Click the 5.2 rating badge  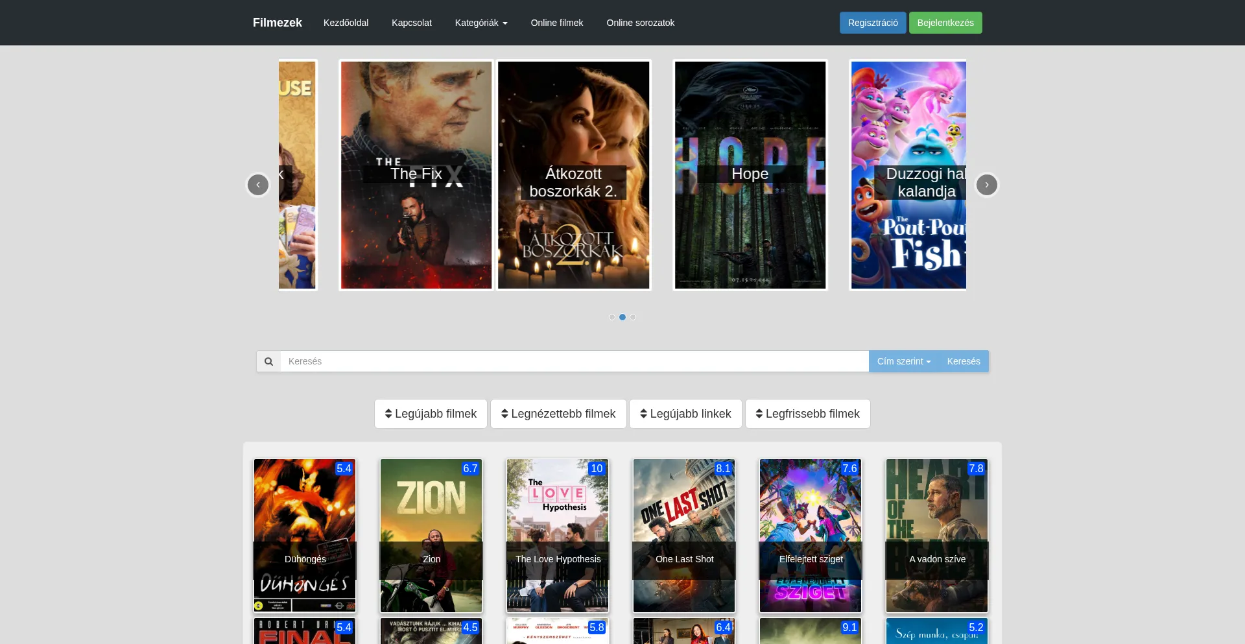(x=976, y=627)
